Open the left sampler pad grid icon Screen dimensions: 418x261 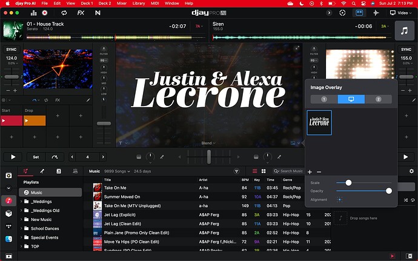(x=139, y=157)
